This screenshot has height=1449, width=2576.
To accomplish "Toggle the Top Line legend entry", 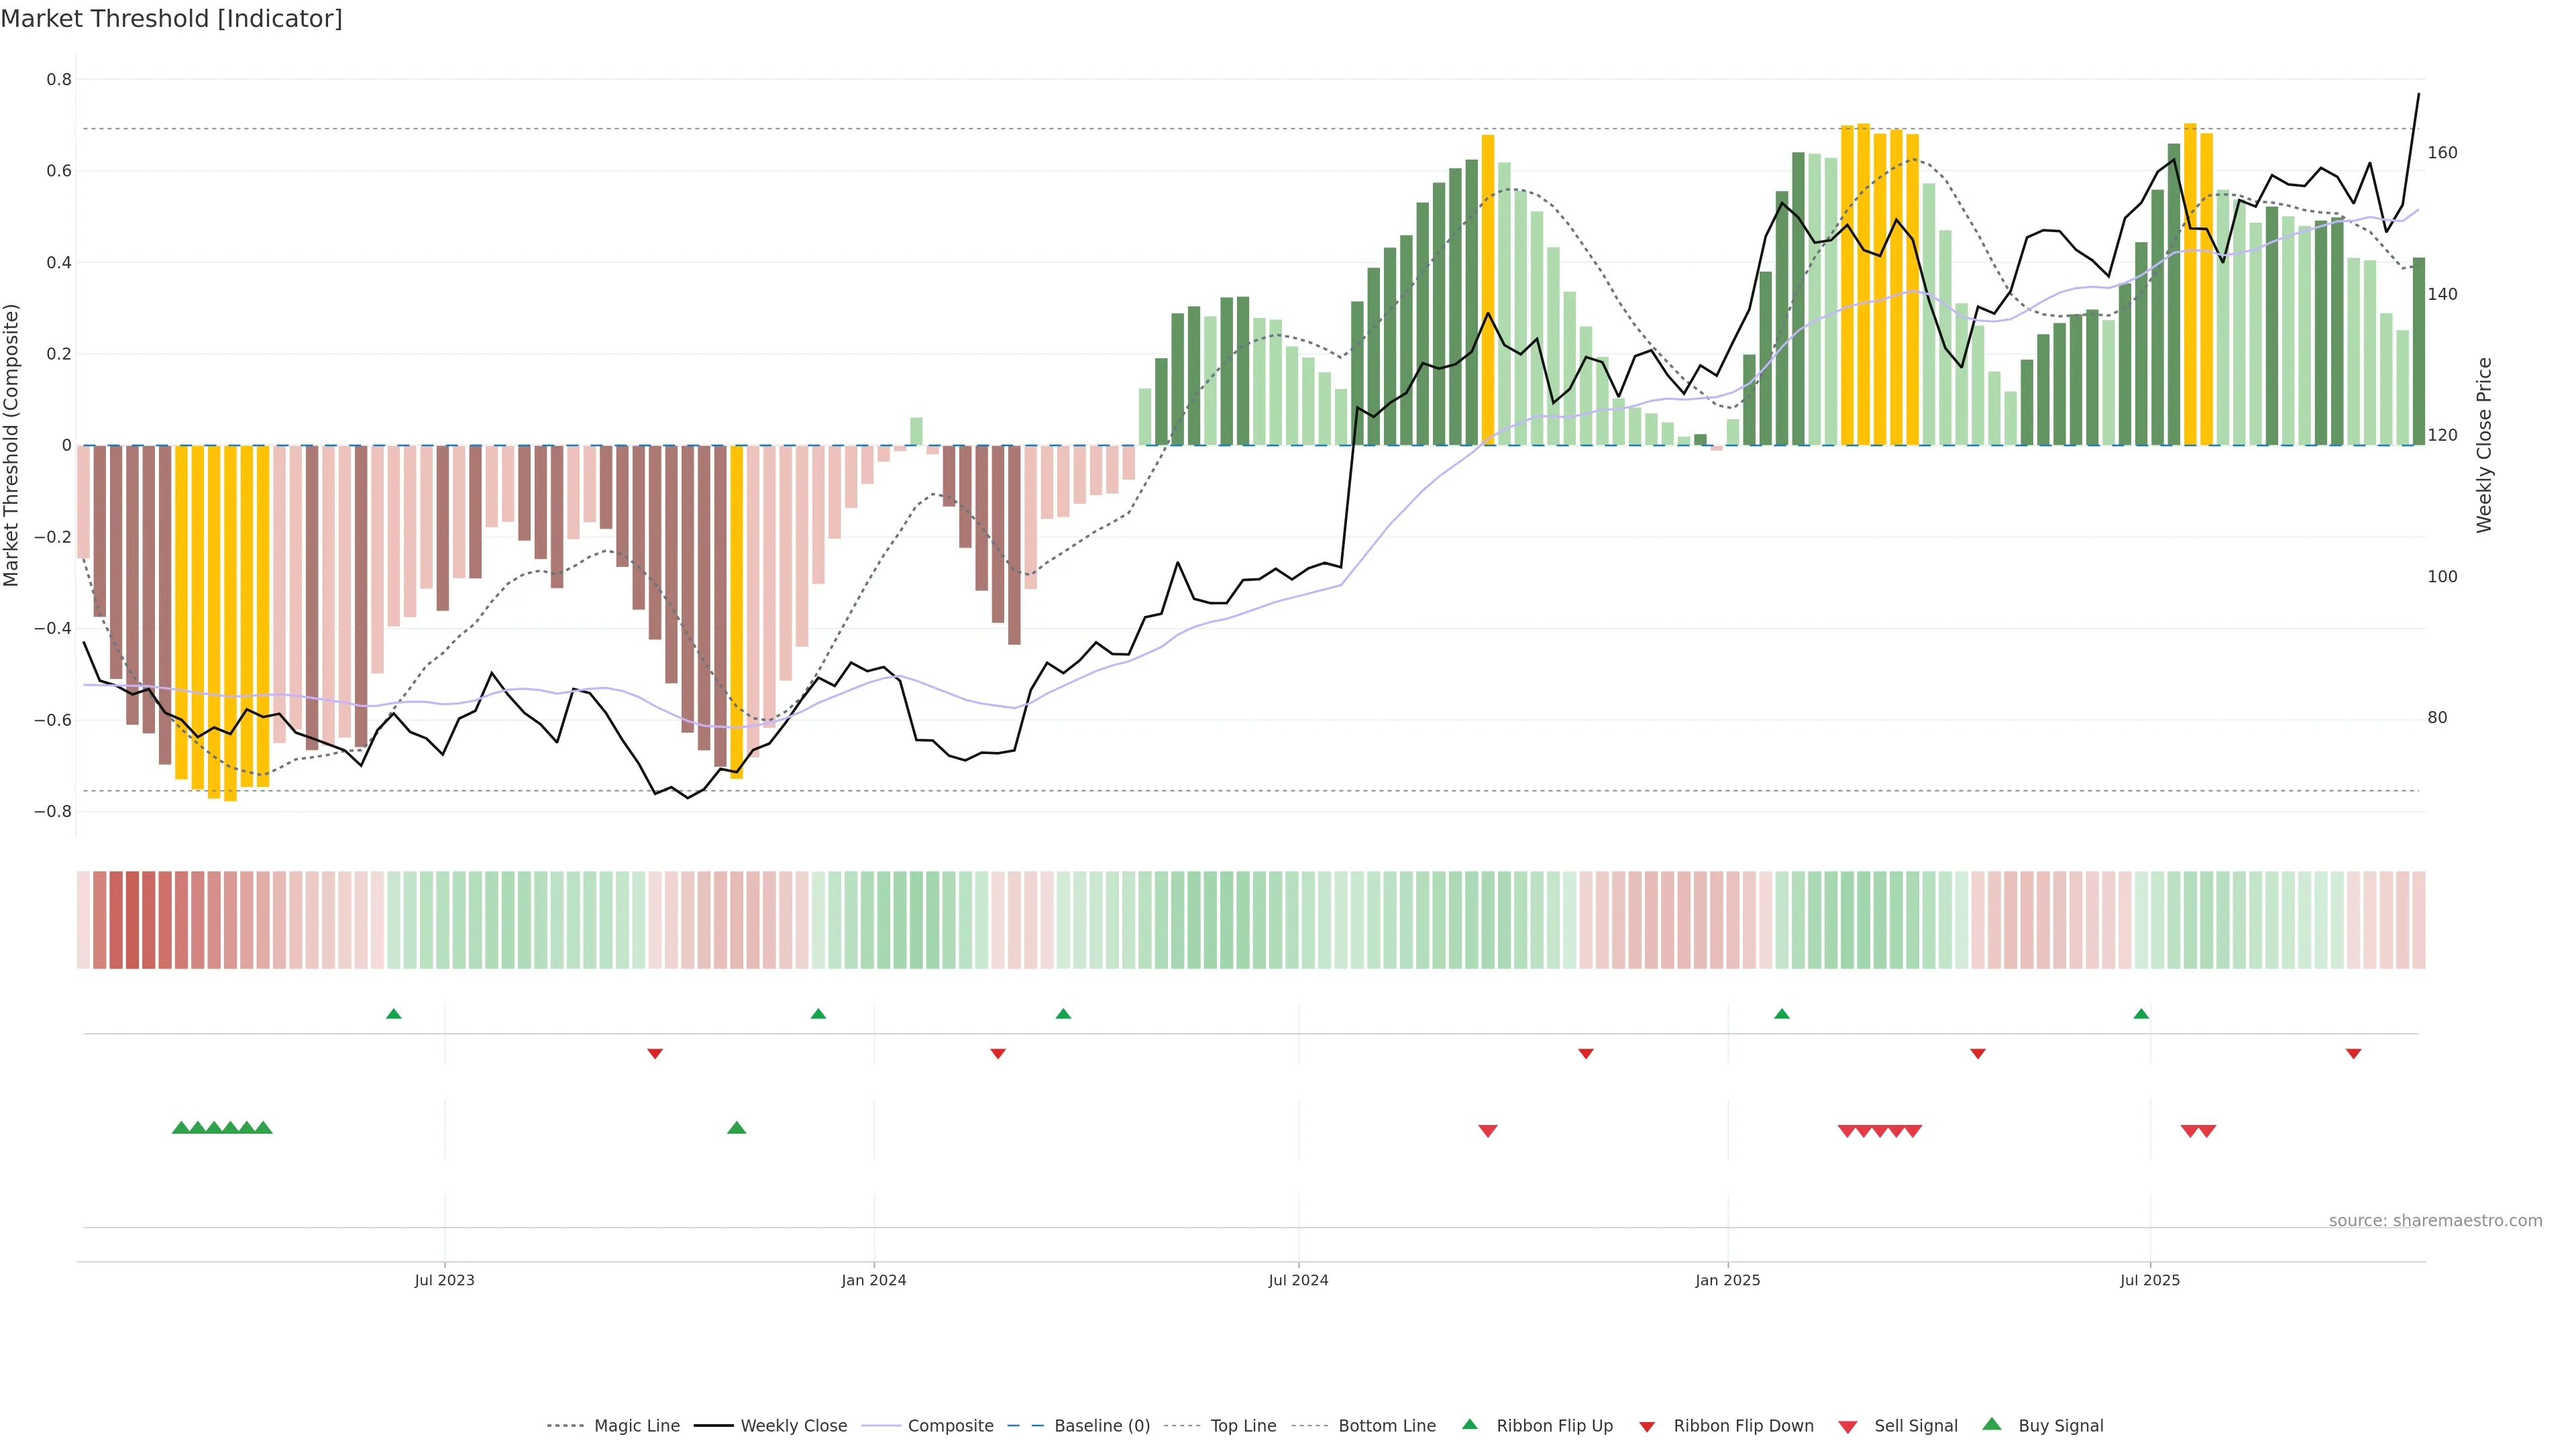I will point(1243,1426).
